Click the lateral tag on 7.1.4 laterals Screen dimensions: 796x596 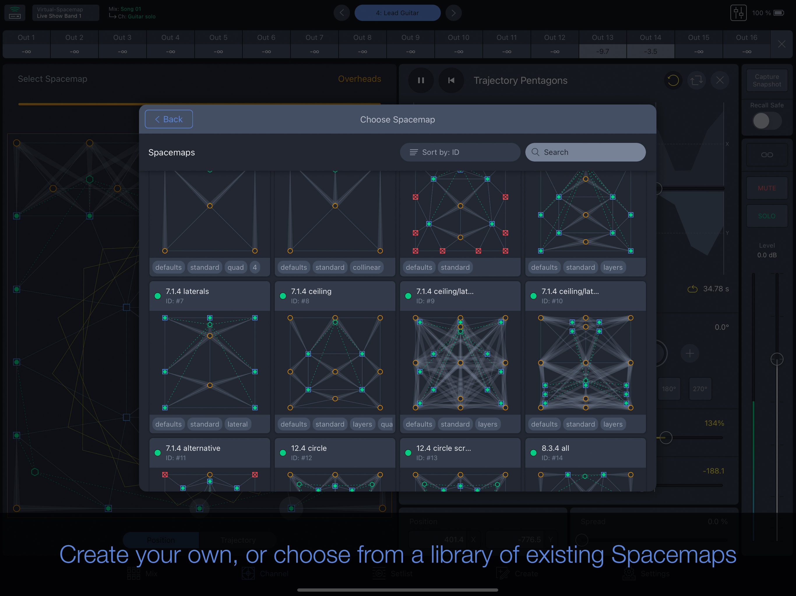(x=237, y=424)
